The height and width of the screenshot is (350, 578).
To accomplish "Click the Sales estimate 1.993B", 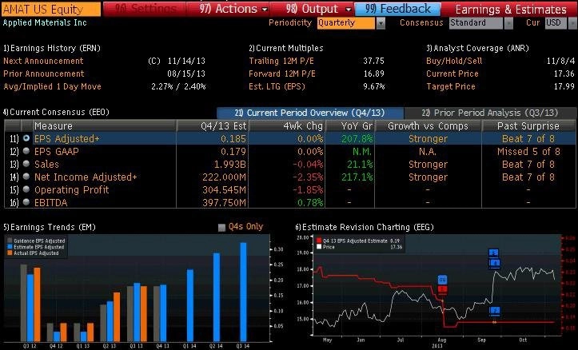I will pyautogui.click(x=230, y=165).
